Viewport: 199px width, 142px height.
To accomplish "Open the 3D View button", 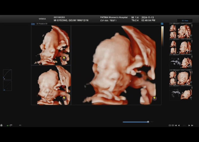I will [x=185, y=21].
